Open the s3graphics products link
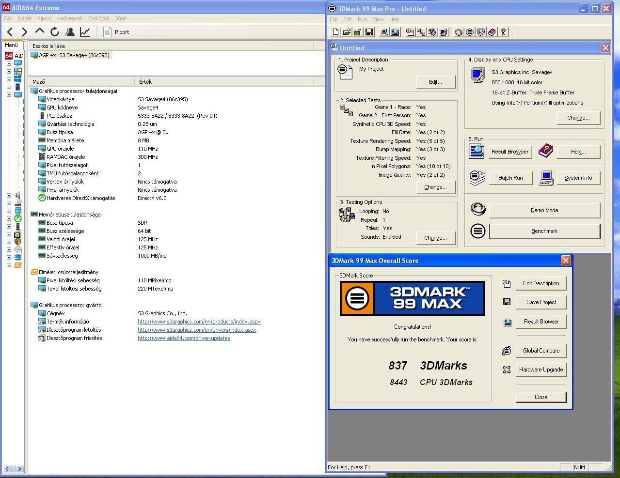620x478 pixels. click(x=199, y=322)
